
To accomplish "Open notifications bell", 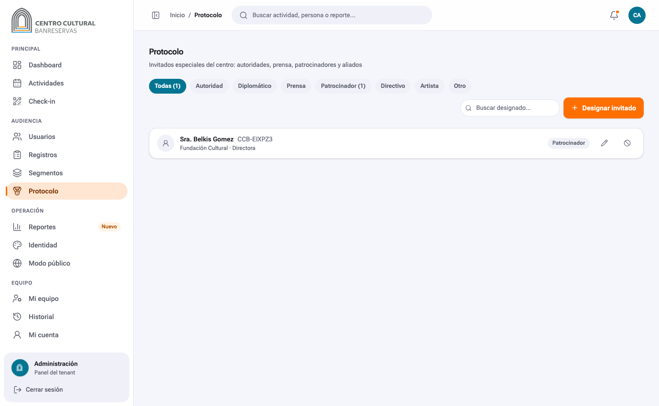I will click(614, 15).
